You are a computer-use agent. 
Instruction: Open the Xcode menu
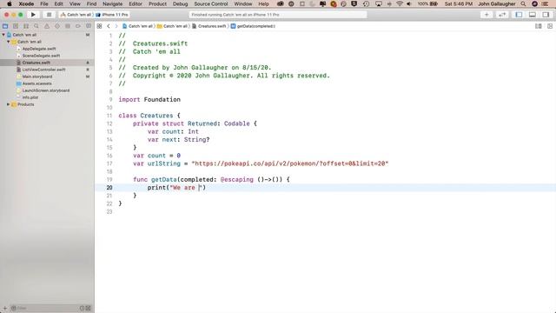pyautogui.click(x=26, y=3)
